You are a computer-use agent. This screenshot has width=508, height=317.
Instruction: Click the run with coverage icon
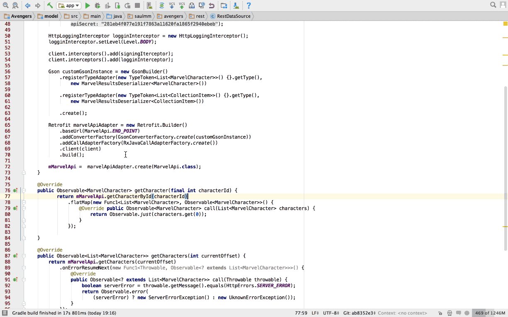(107, 5)
